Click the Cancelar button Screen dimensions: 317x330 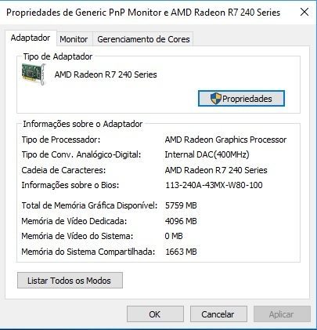(218, 314)
